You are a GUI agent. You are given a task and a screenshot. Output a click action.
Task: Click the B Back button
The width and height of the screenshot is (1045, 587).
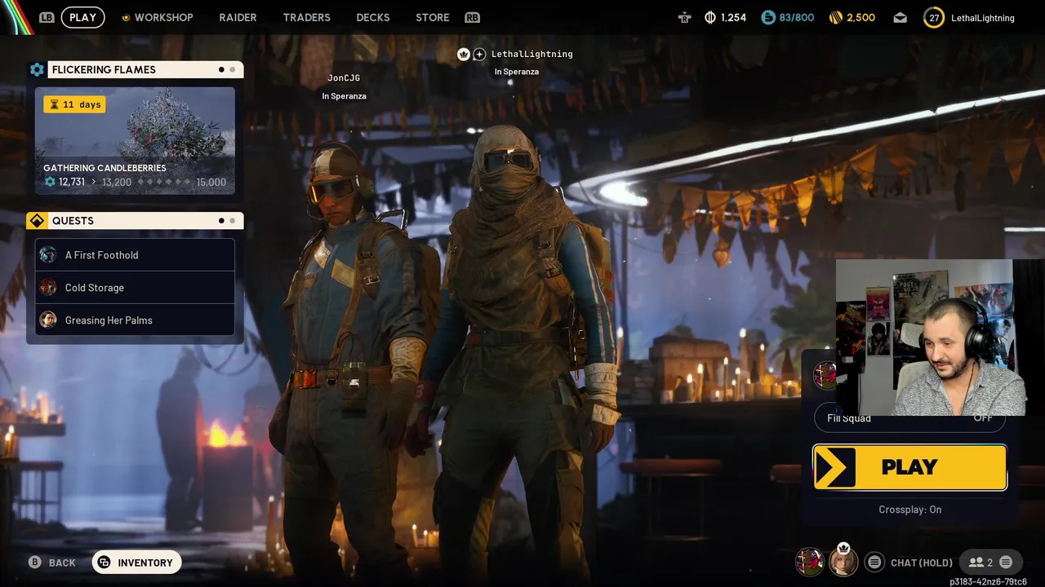[x=52, y=563]
